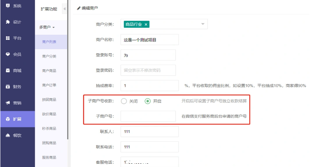Open the 拼团商品 link
331x167 pixels.
click(x=49, y=100)
